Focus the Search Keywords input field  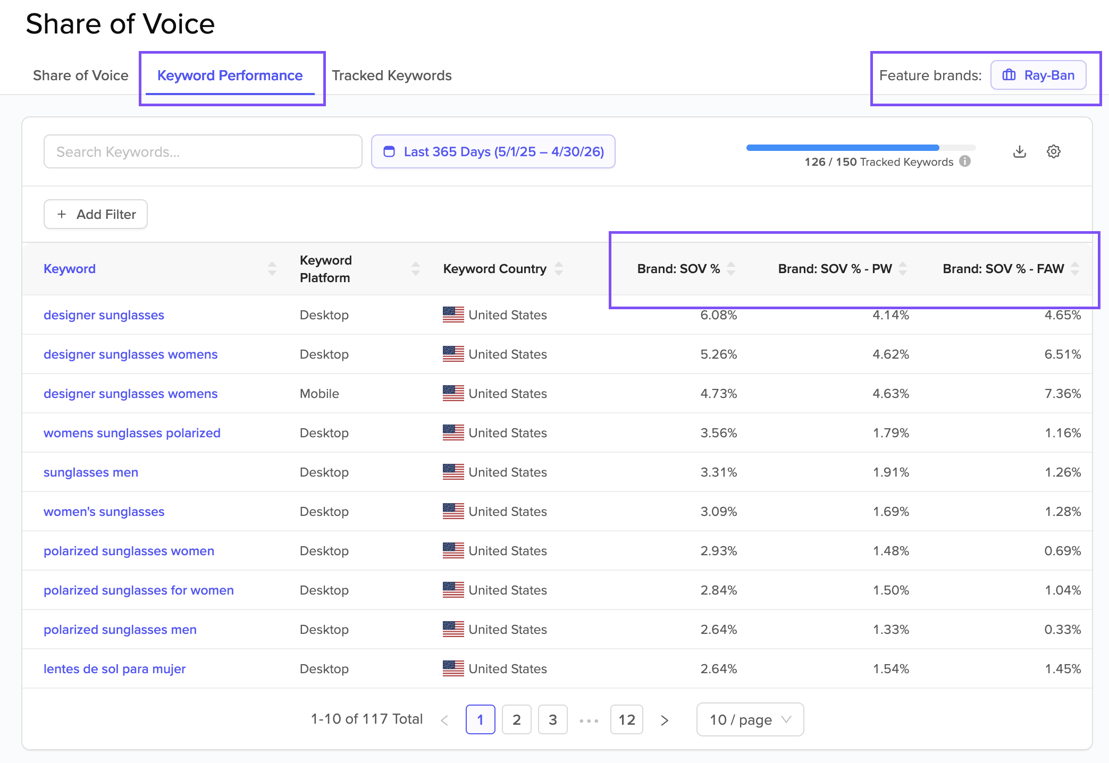203,151
